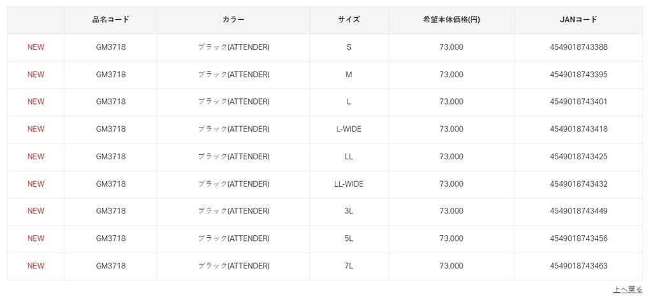Click the 希望本体価格(円) column header
This screenshot has height=306, width=653.
pos(451,20)
